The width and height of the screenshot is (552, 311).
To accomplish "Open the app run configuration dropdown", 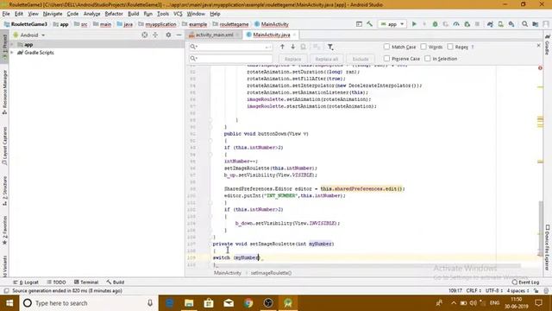I will click(x=392, y=24).
